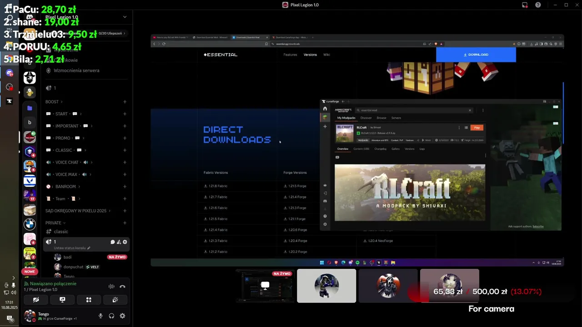Edit channel status 'Ustaw status kanału'
The width and height of the screenshot is (582, 327).
(72, 248)
